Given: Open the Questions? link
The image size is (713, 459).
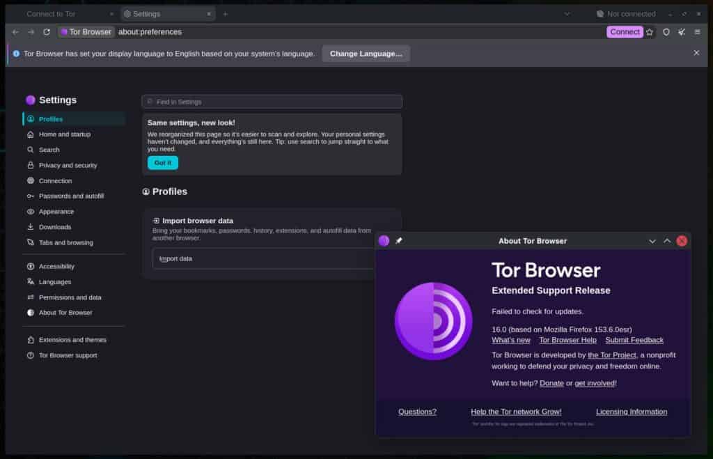Looking at the screenshot, I should (417, 411).
